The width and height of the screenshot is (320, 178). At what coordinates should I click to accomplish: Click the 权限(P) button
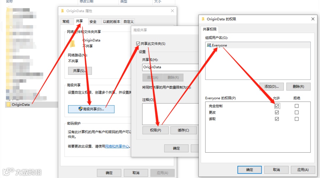click(156, 130)
